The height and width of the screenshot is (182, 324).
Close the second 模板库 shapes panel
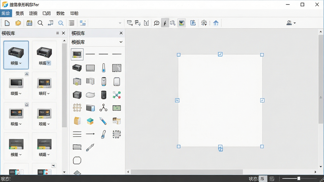(x=121, y=33)
